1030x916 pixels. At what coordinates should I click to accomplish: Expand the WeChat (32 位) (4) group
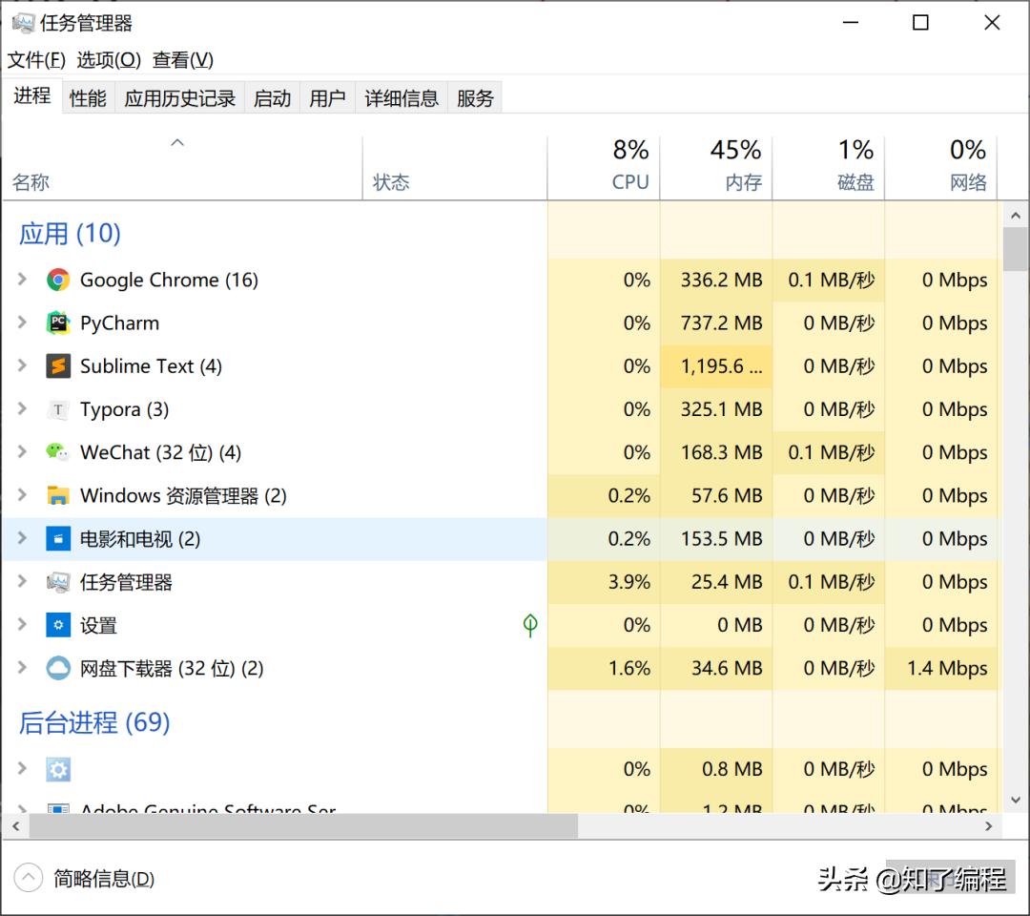pos(21,452)
